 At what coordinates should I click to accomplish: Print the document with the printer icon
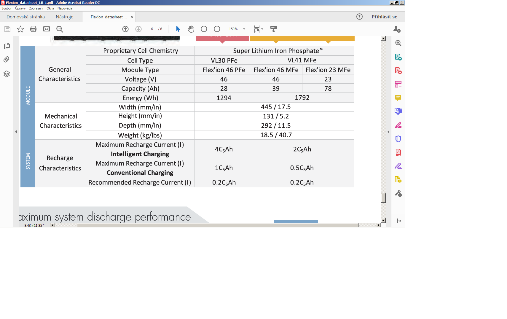pyautogui.click(x=33, y=29)
